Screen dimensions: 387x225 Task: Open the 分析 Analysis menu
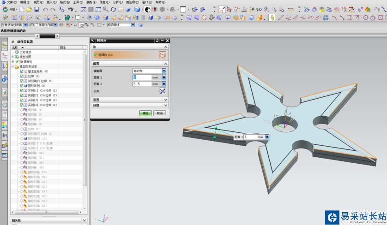coord(118,2)
